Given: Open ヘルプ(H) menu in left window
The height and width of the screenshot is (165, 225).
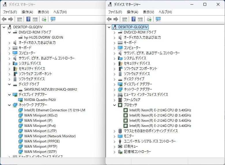Looking at the screenshot, I should (60, 12).
